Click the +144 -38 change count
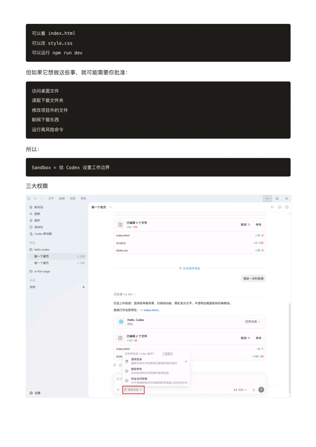 258,356
